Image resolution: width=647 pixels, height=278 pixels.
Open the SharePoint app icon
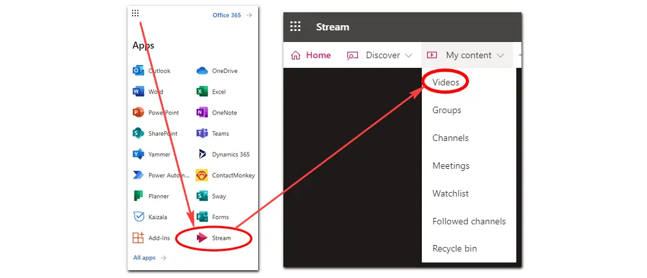coord(138,133)
